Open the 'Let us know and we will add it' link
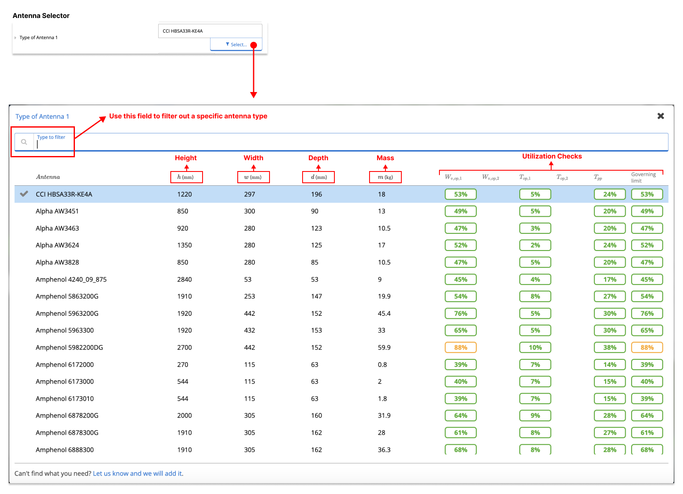Image resolution: width=683 pixels, height=494 pixels. pos(138,474)
